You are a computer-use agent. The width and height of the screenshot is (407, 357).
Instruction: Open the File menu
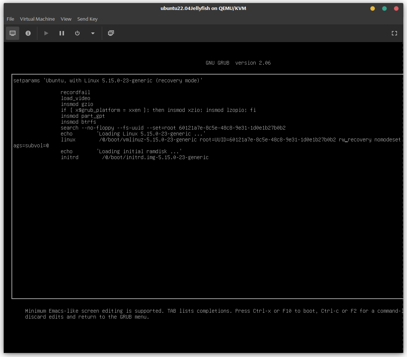pos(10,19)
